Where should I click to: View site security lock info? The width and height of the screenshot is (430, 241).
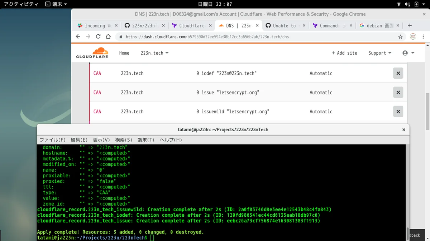[x=121, y=37]
